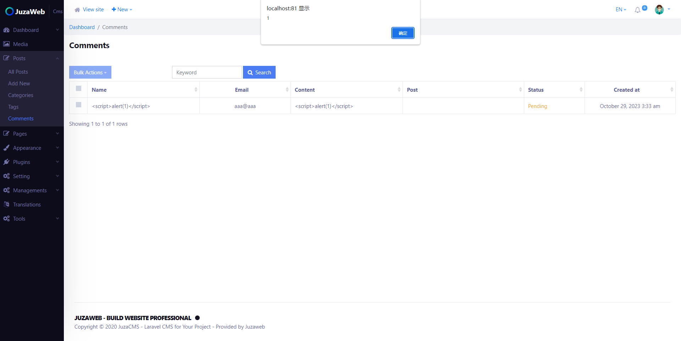Click the Translations icon in sidebar

click(x=6, y=204)
